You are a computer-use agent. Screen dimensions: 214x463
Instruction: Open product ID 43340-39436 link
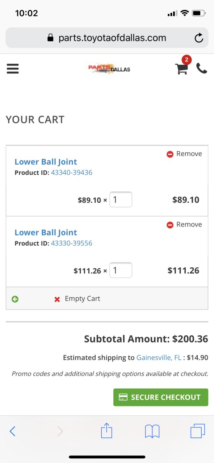pyautogui.click(x=72, y=173)
